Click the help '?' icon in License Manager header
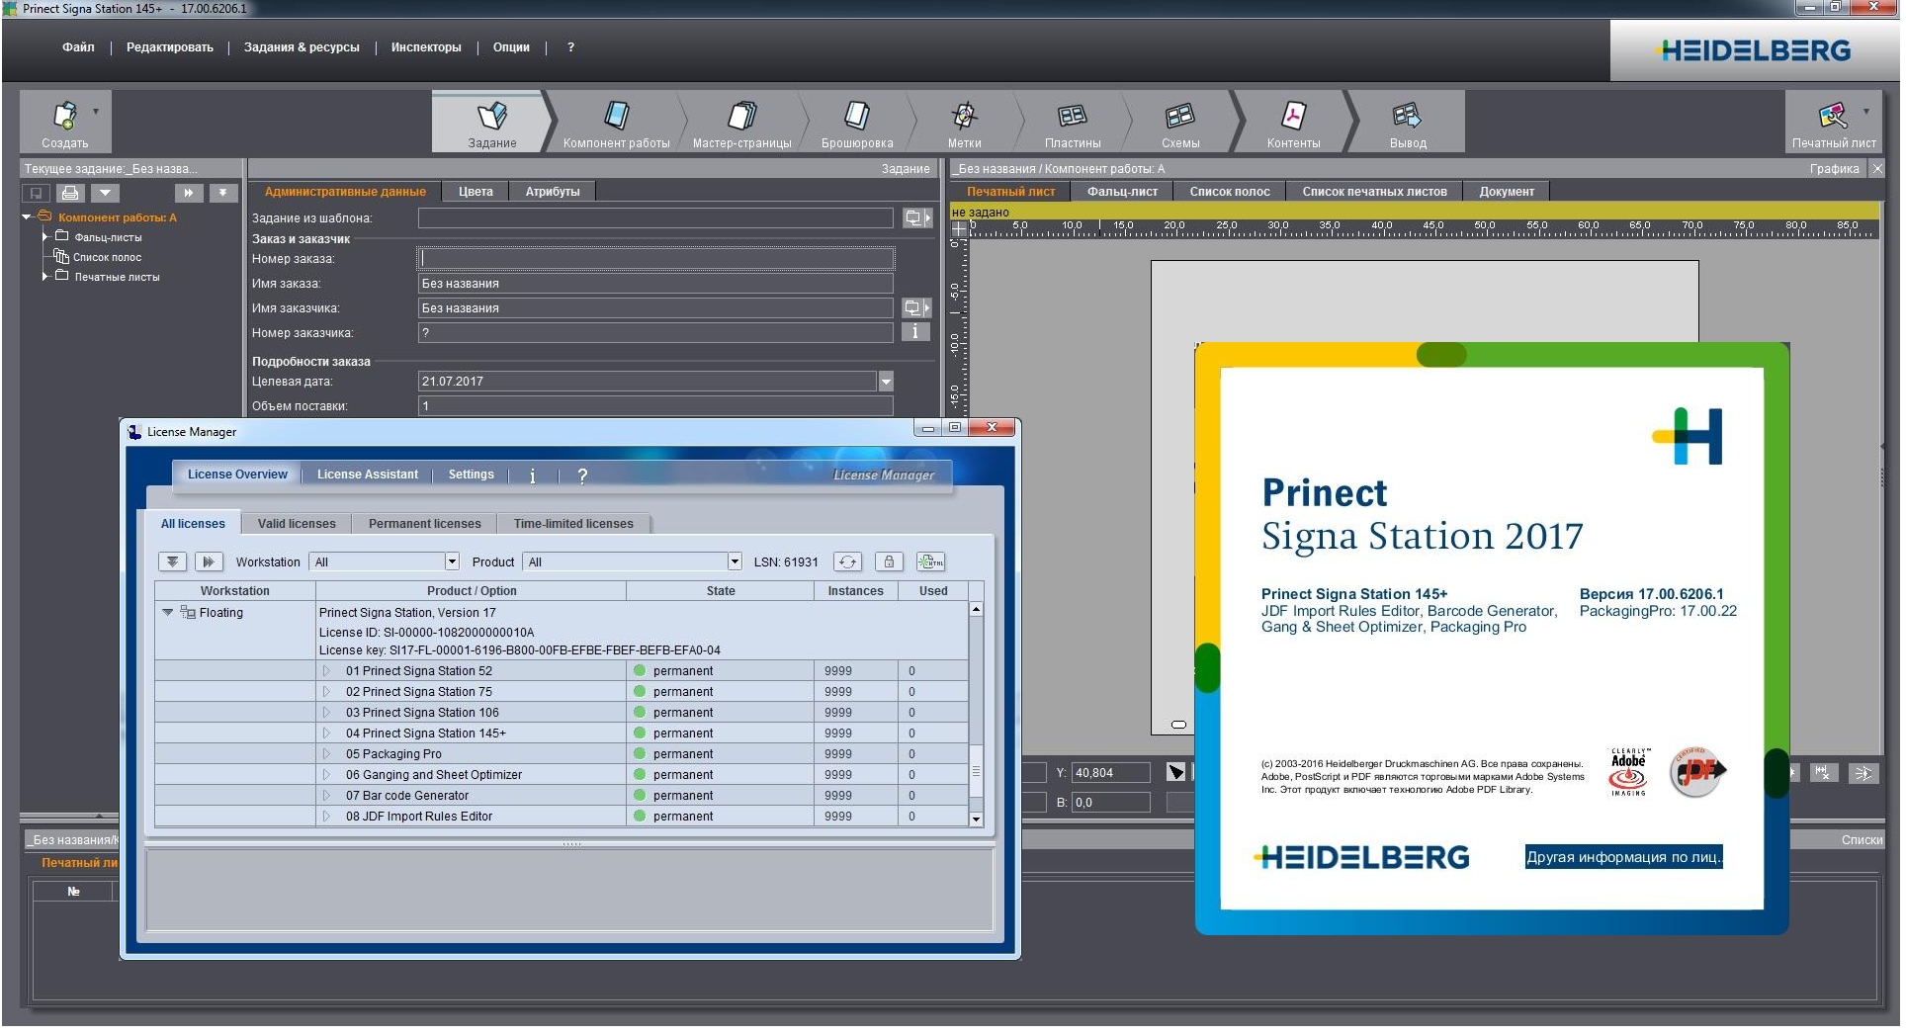 (582, 476)
